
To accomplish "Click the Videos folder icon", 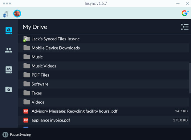I will pos(27,102).
